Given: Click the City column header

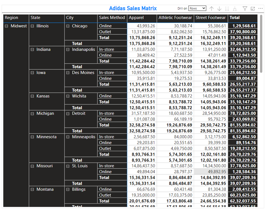Looking at the screenshot, I should pos(81,18).
